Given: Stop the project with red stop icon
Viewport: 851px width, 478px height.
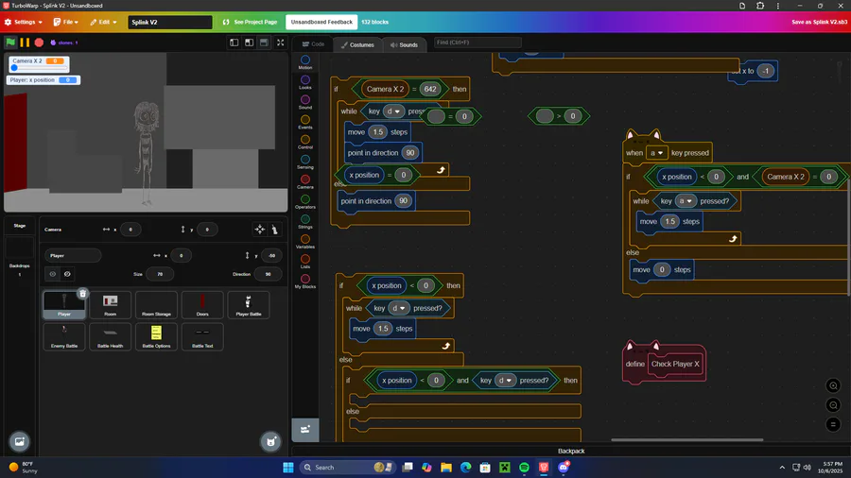Looking at the screenshot, I should pyautogui.click(x=39, y=43).
